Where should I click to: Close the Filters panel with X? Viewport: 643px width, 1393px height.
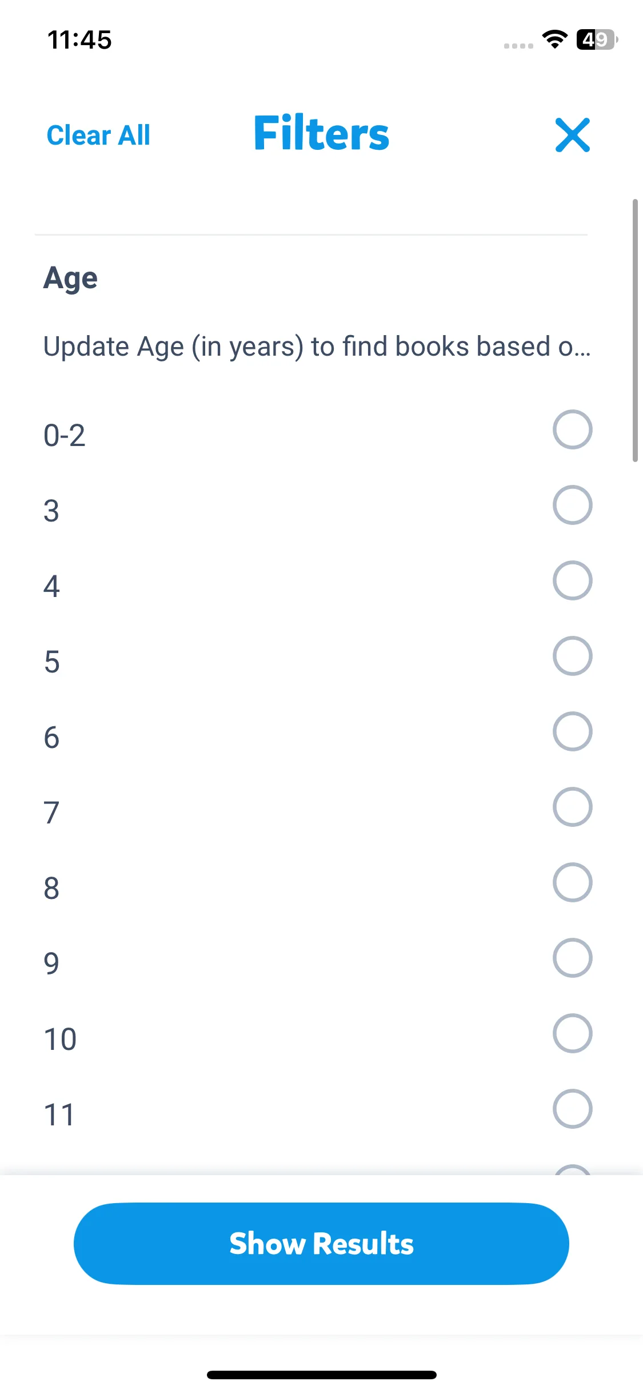(572, 136)
